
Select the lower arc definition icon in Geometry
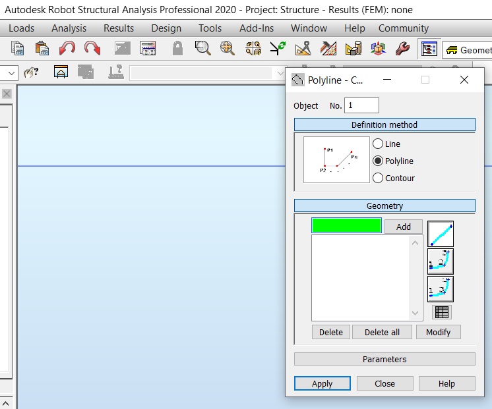click(x=440, y=289)
